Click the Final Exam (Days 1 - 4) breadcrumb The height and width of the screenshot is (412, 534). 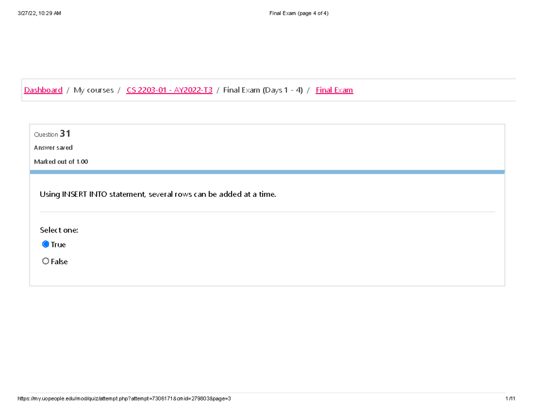pyautogui.click(x=263, y=90)
